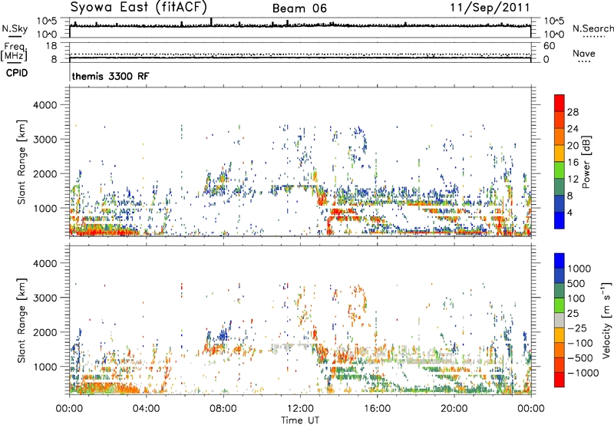
Task: Click the "28" label on the Power colorbar
Action: click(573, 112)
